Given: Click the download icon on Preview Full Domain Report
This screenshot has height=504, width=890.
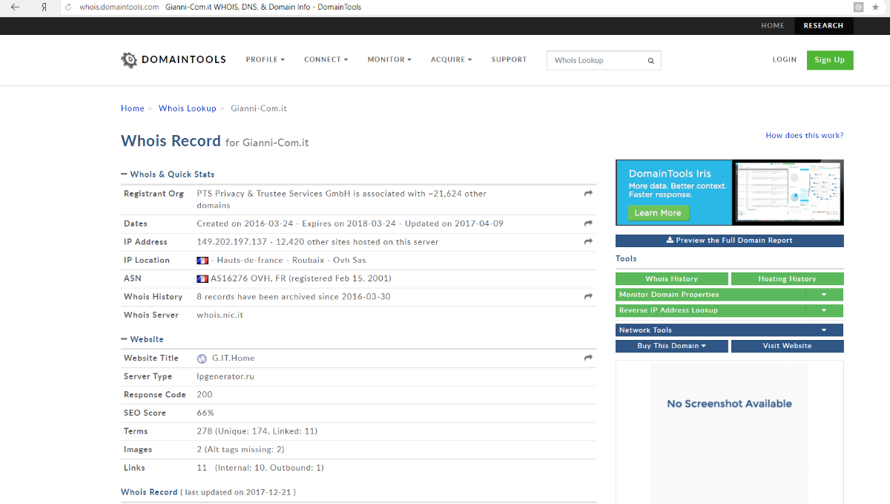Looking at the screenshot, I should pos(670,240).
